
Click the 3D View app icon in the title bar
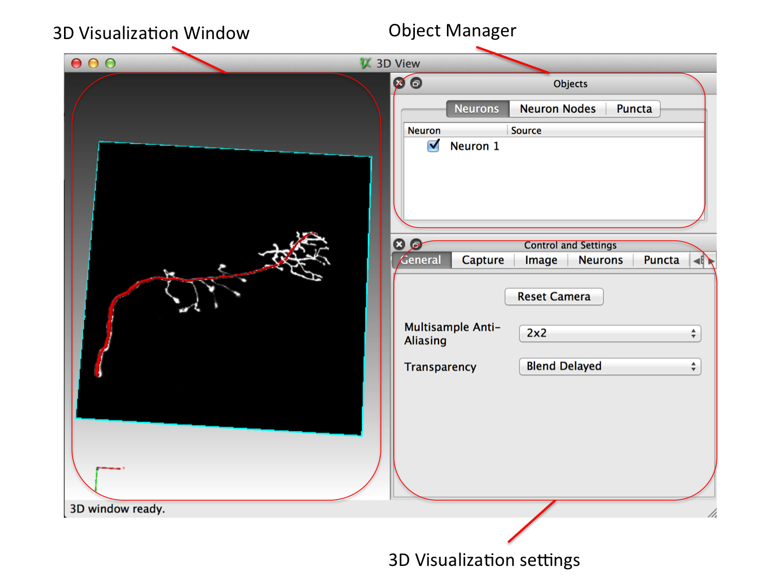pos(366,63)
